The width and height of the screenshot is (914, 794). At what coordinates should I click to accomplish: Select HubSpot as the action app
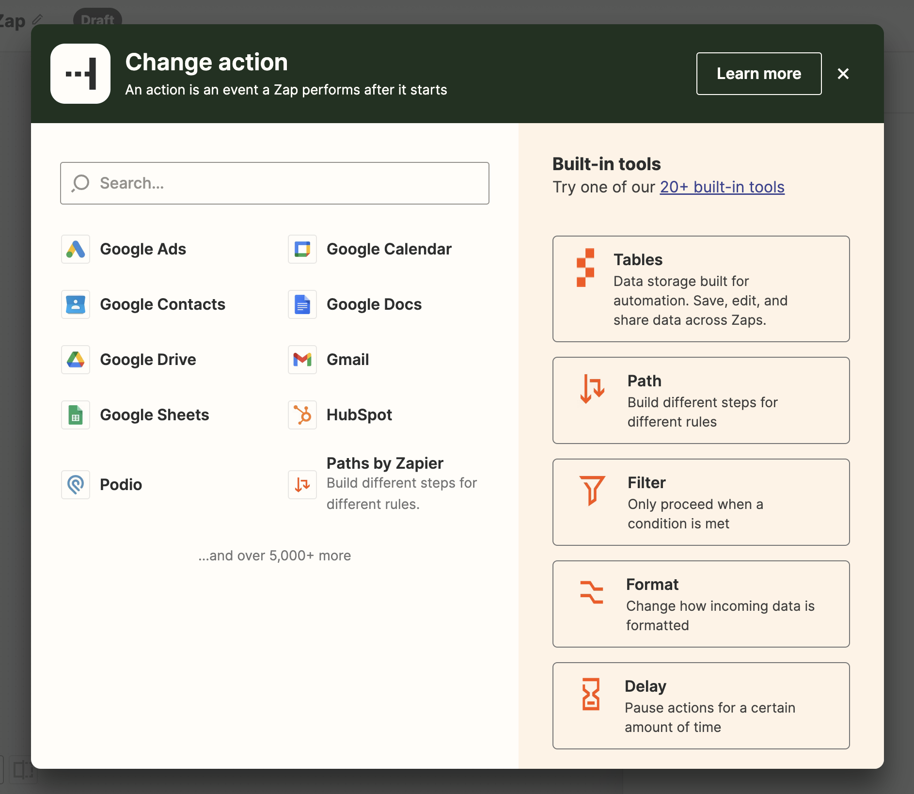[x=359, y=415]
